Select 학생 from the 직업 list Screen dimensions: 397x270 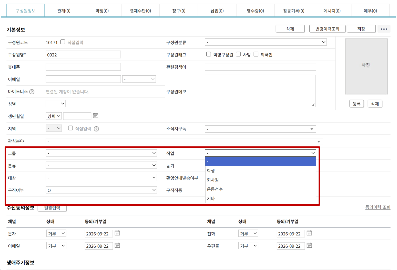point(261,171)
